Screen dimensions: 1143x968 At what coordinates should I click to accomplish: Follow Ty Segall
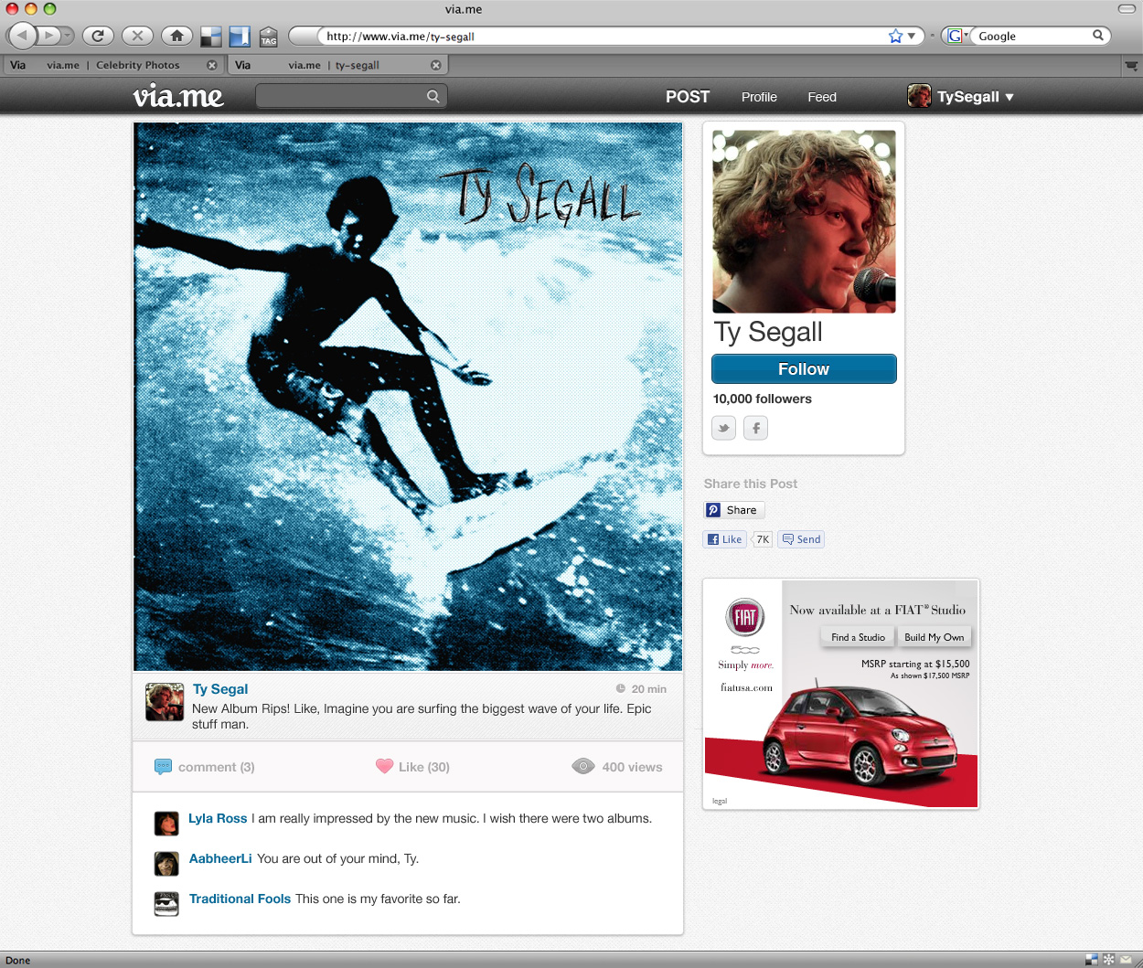pos(803,369)
